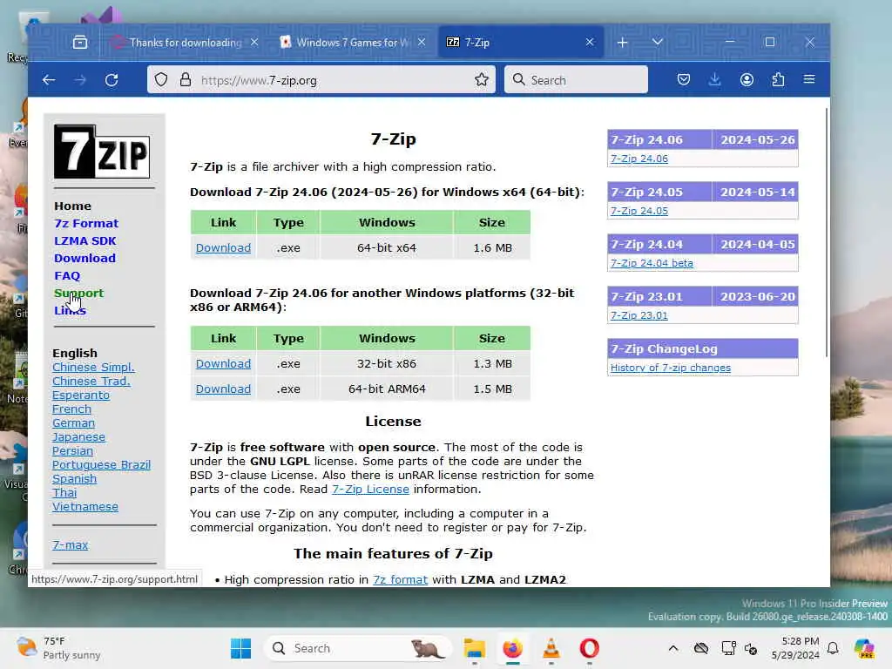Read the 7-Zip License link
This screenshot has height=669, width=892.
click(x=370, y=490)
